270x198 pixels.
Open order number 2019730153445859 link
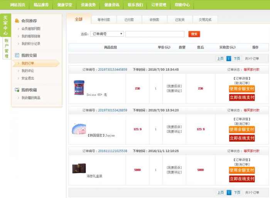[112, 70]
